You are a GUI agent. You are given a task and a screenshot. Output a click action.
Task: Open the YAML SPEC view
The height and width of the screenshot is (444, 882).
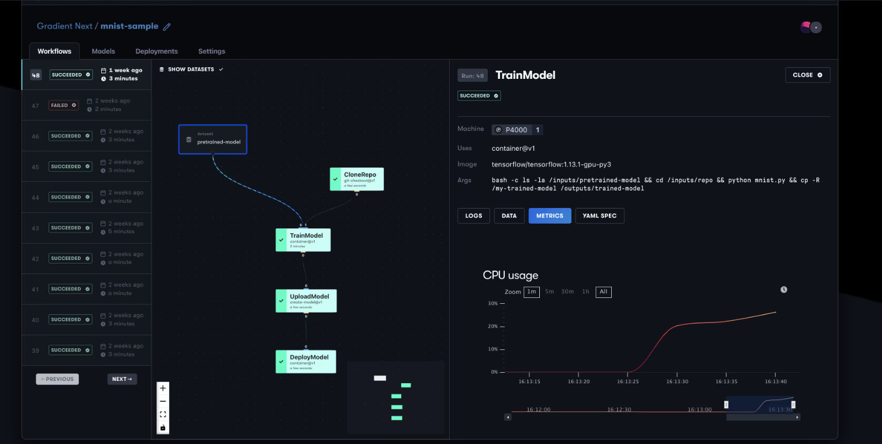point(600,216)
